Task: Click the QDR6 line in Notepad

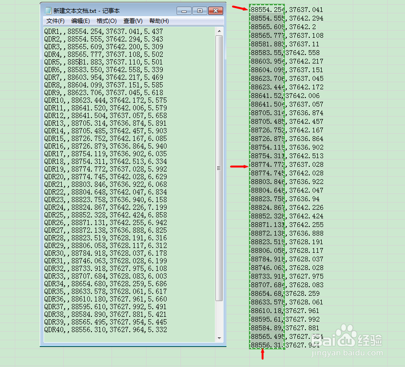Action: pyautogui.click(x=103, y=70)
